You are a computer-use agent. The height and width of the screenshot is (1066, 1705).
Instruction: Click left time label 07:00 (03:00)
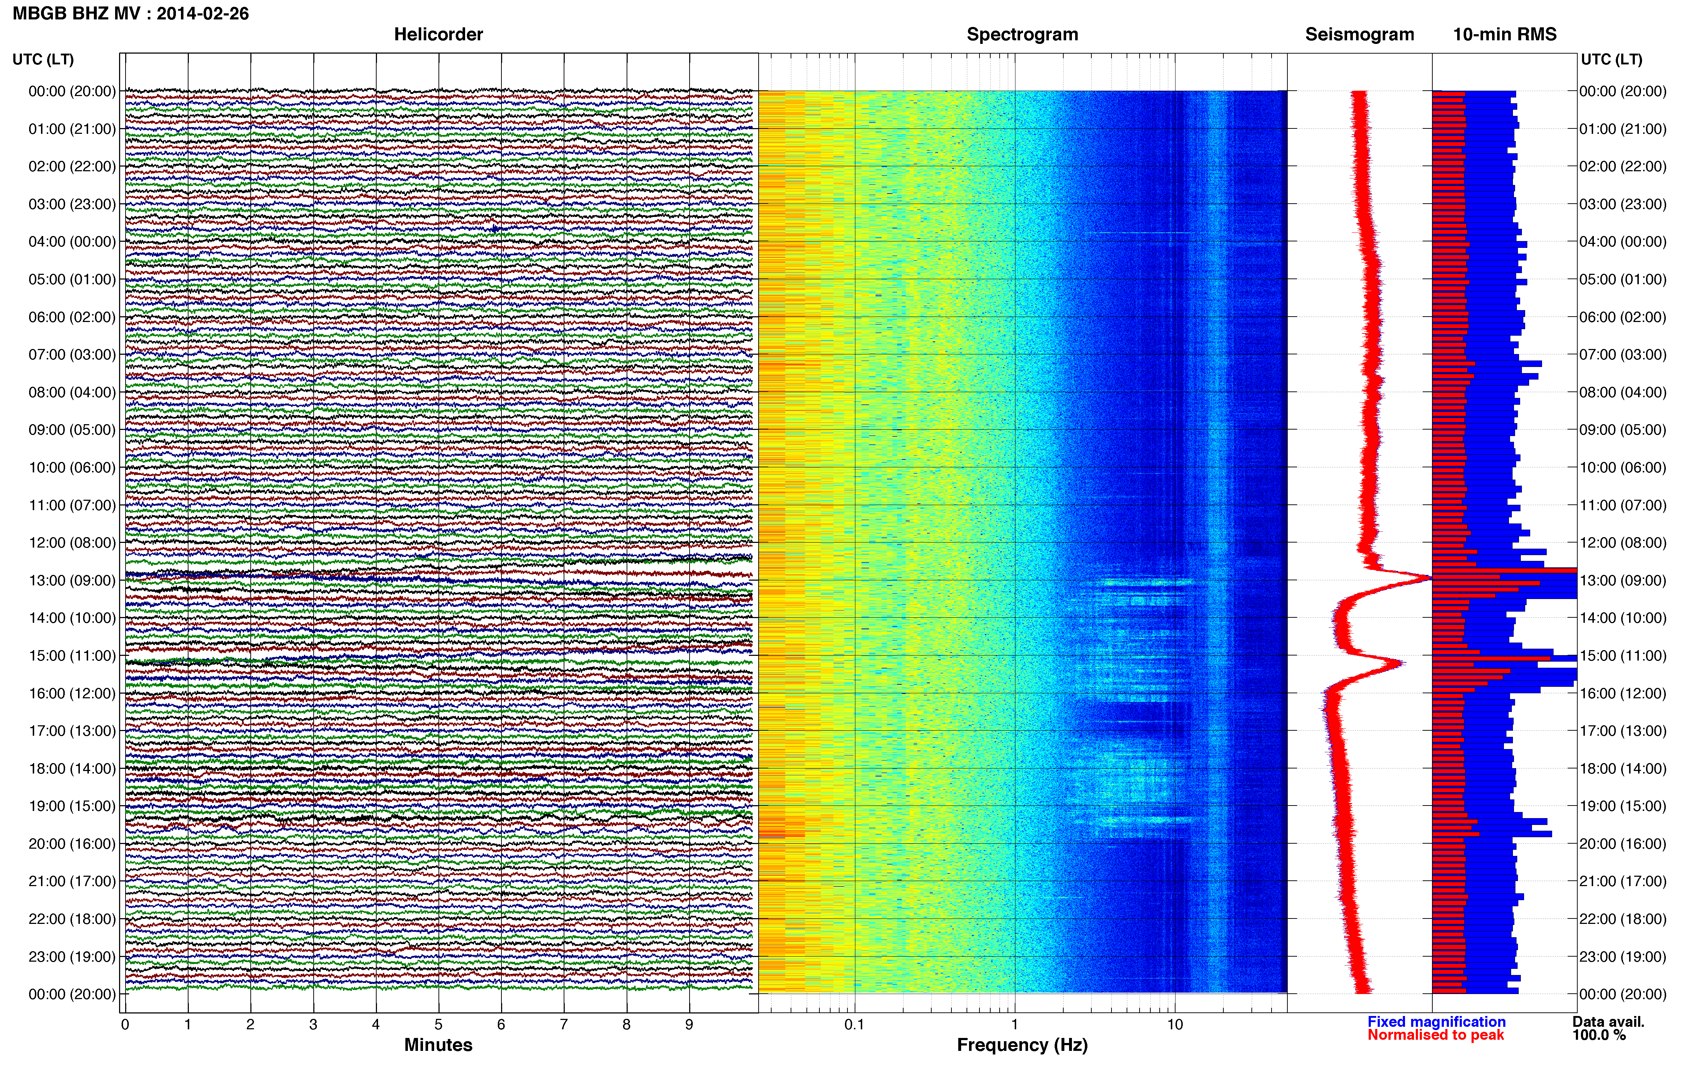click(72, 355)
